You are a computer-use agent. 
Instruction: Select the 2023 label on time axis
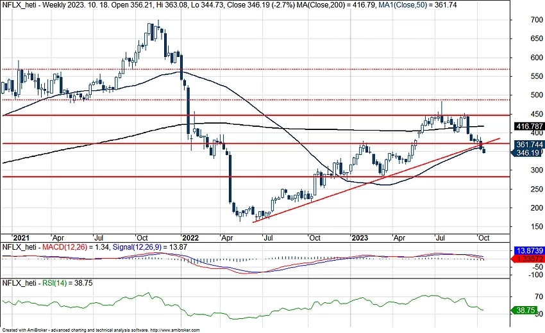click(x=360, y=238)
